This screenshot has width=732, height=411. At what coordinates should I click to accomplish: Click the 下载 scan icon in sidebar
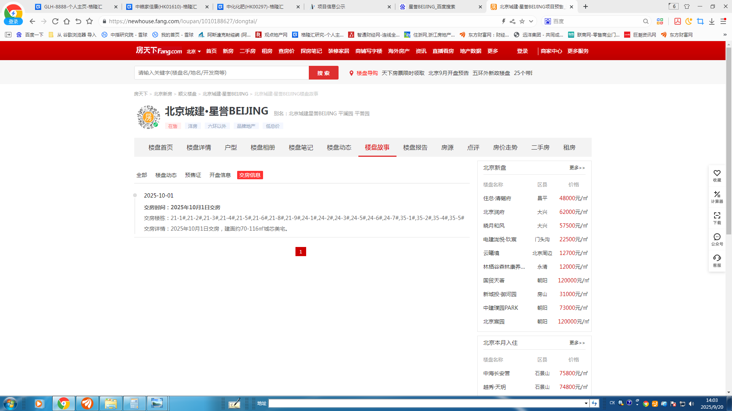click(x=717, y=218)
